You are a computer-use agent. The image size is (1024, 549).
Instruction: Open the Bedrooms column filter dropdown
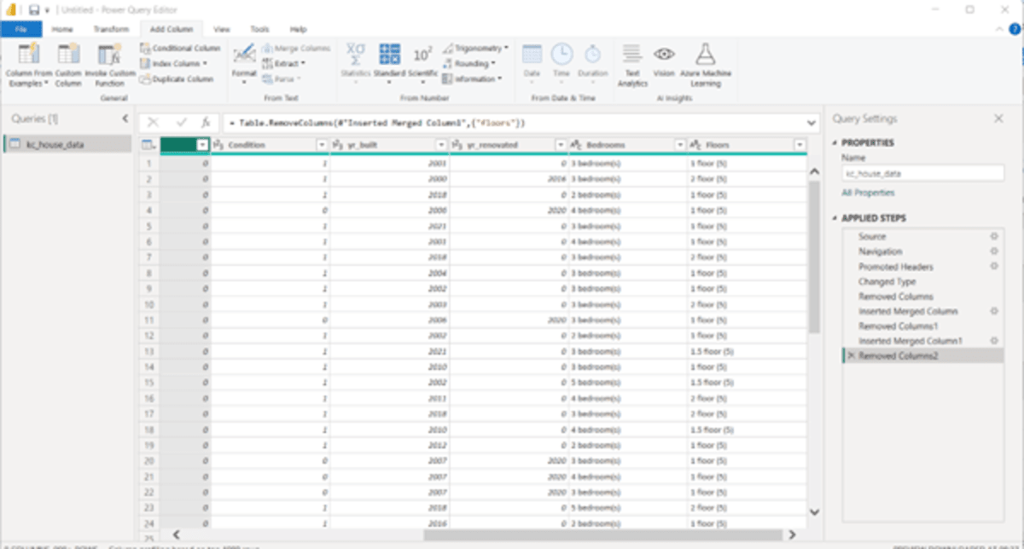click(x=679, y=145)
